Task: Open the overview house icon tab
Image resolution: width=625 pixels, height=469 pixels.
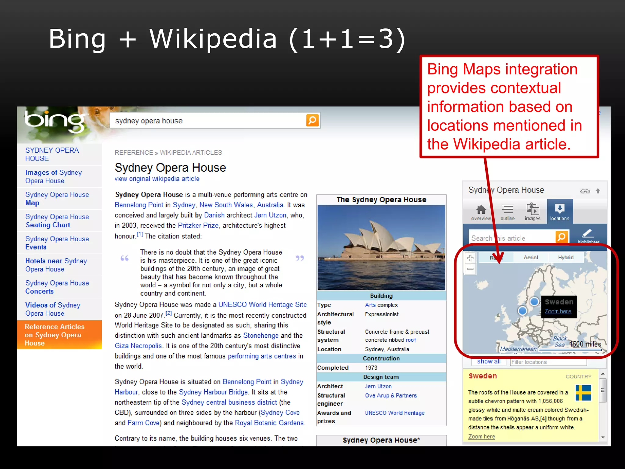Action: (481, 213)
